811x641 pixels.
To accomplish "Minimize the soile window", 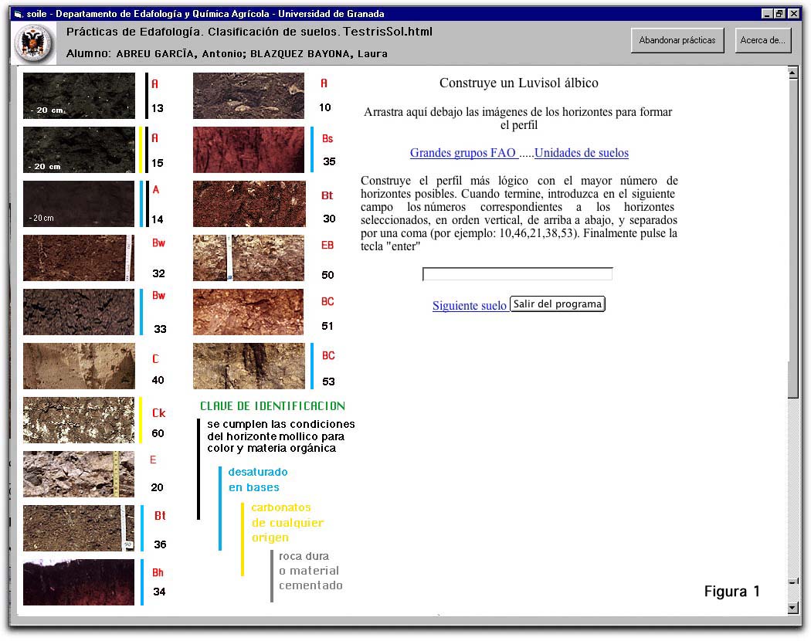I will [x=767, y=14].
